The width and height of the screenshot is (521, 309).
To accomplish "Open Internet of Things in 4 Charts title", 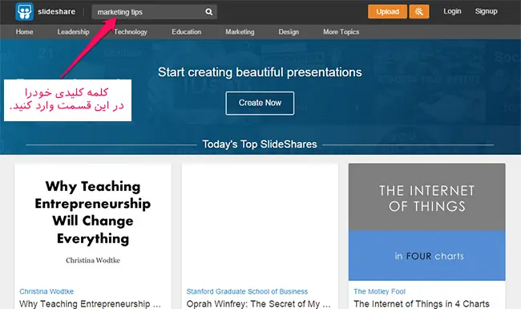I will click(422, 303).
